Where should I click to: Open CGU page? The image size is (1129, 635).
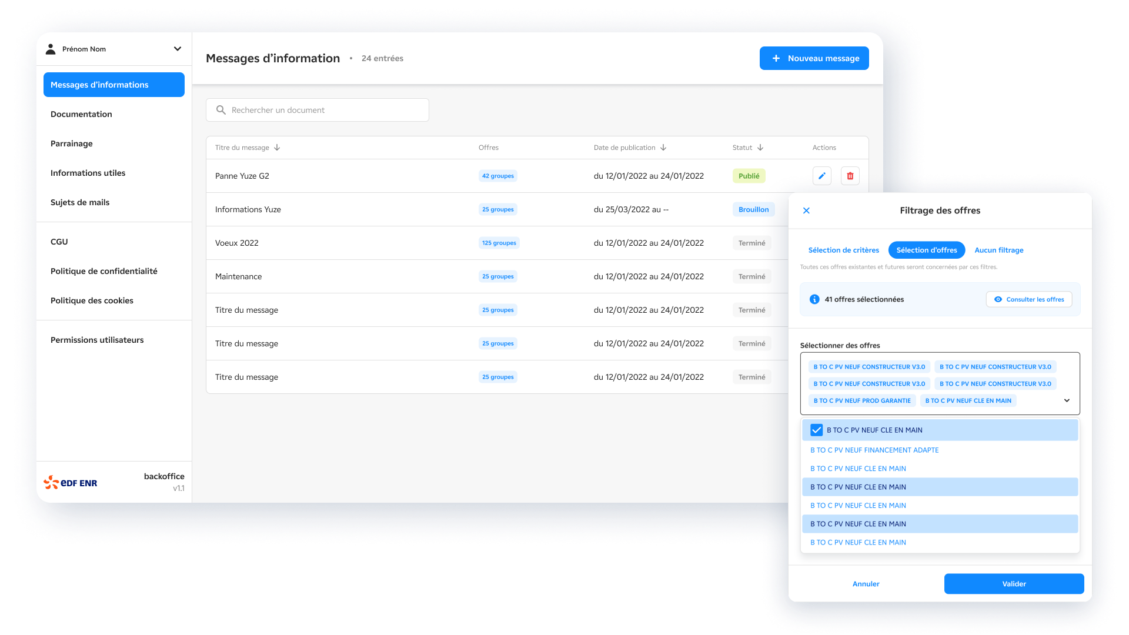59,242
